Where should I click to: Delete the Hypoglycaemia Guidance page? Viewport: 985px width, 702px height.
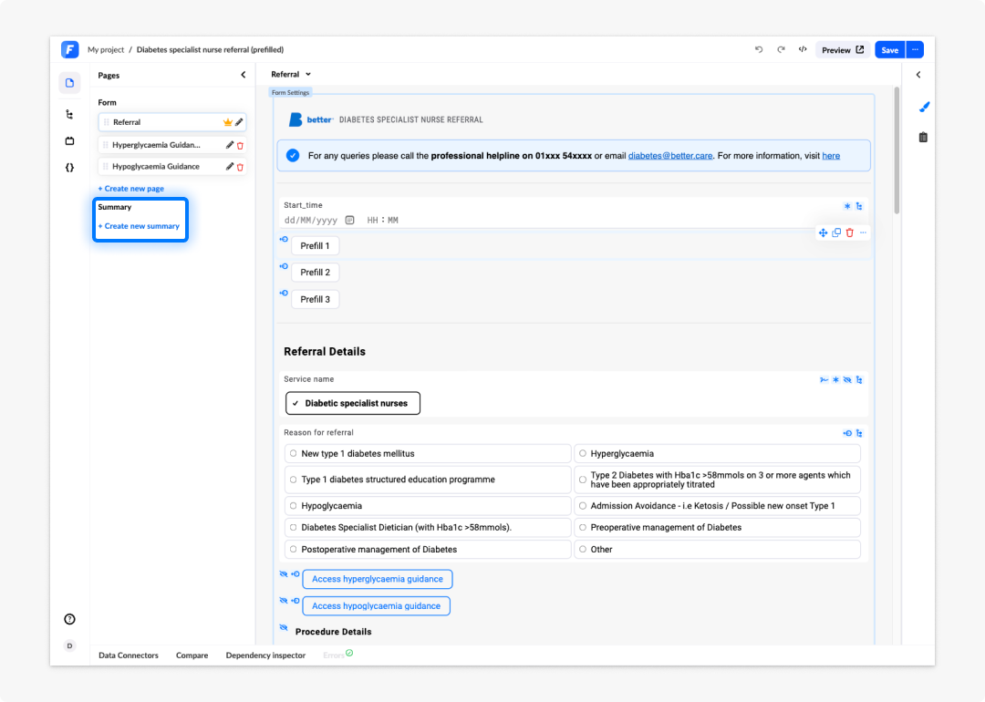tap(240, 167)
